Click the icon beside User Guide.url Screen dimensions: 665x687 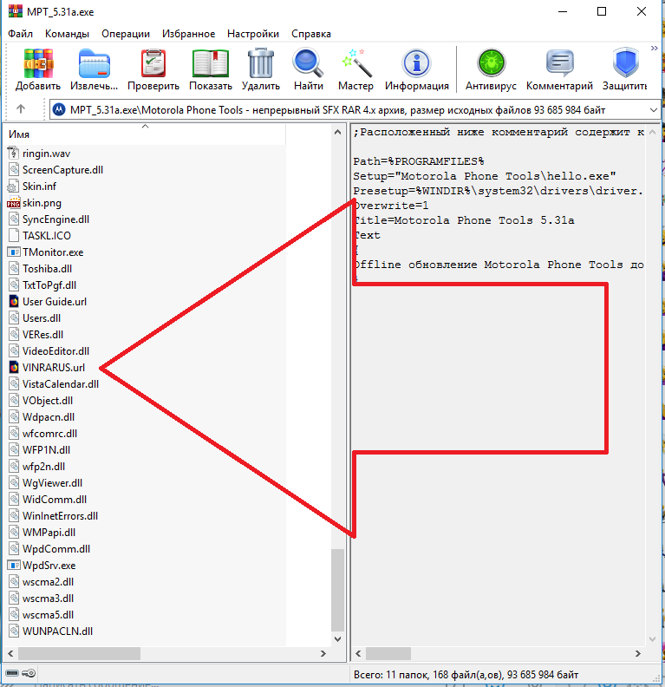coord(14,302)
